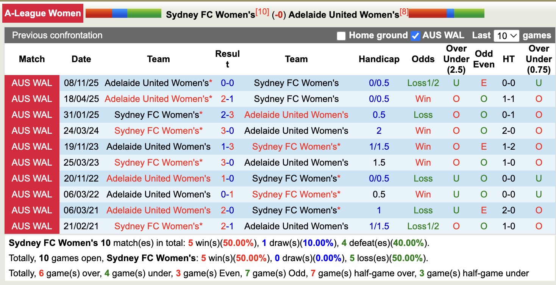Click the AUS WAL badge on 08/11/25 row
This screenshot has width=556, height=285.
32,83
